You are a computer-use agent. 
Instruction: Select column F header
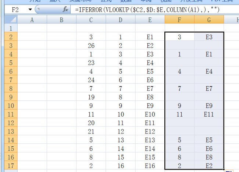(179, 20)
